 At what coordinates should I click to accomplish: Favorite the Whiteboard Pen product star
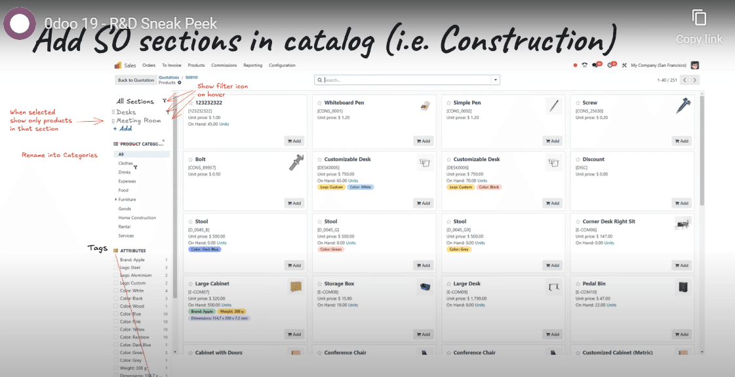[320, 103]
